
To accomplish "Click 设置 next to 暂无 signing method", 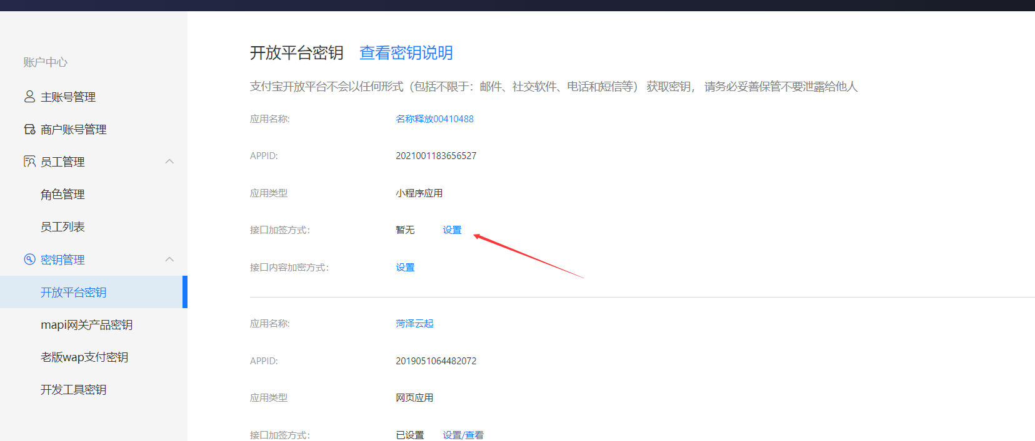I will (452, 230).
